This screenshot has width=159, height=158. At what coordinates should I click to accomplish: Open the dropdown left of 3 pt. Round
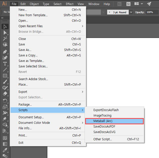tap(103, 12)
